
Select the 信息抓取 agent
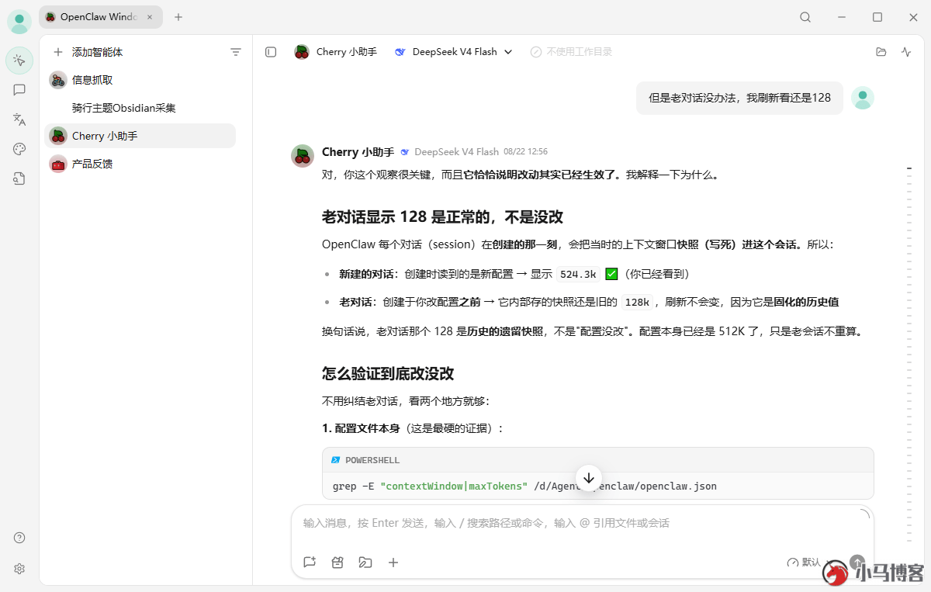140,80
